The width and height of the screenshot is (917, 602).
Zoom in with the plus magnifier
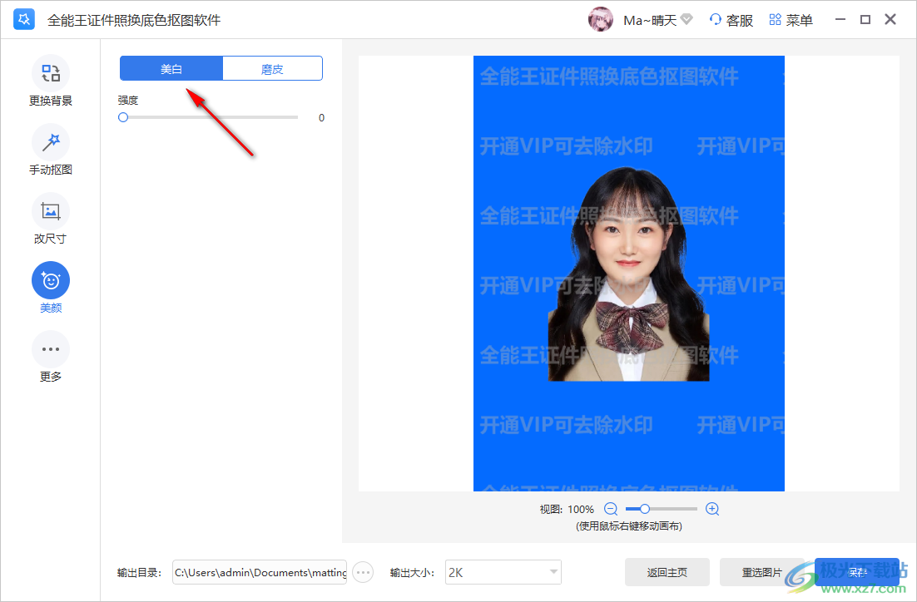pos(712,509)
